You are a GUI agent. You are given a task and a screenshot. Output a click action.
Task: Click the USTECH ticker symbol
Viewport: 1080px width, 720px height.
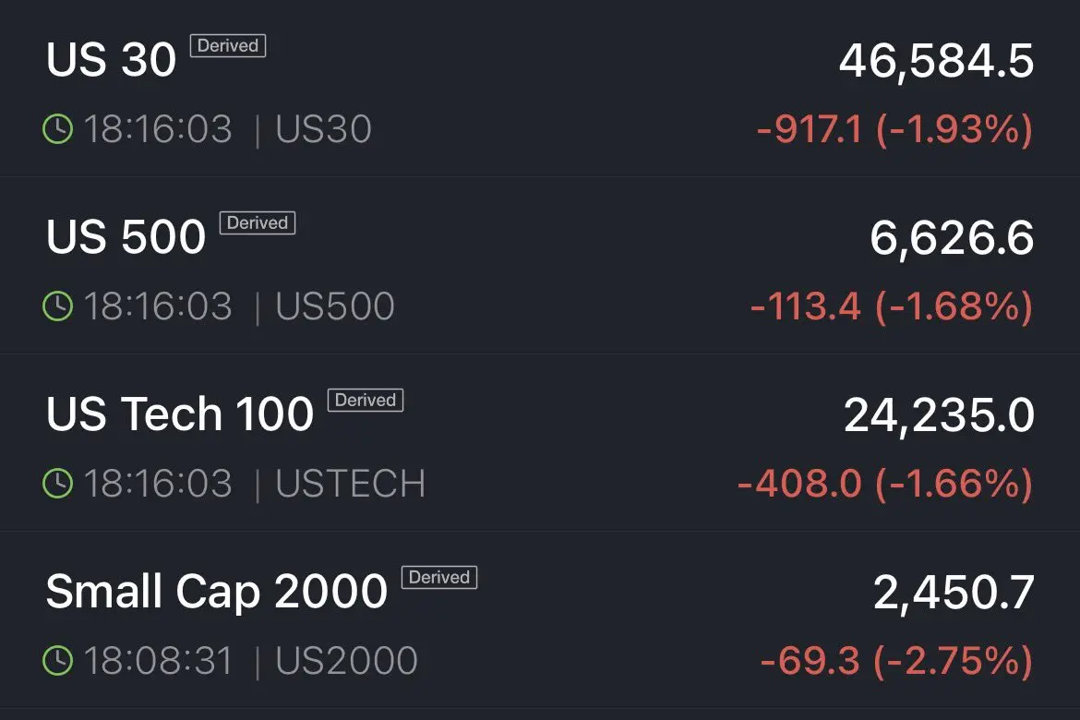[351, 484]
